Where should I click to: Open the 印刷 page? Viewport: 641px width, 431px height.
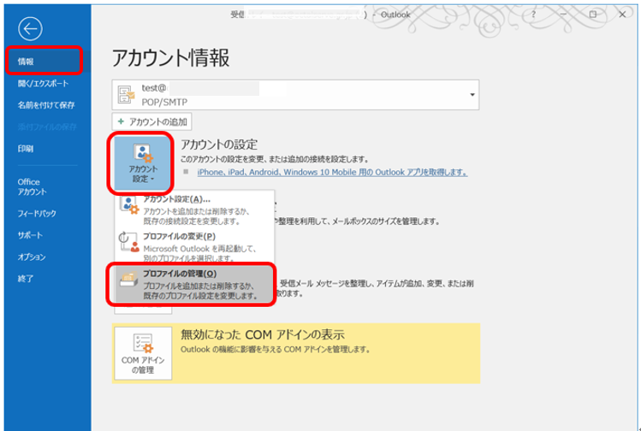tap(26, 149)
